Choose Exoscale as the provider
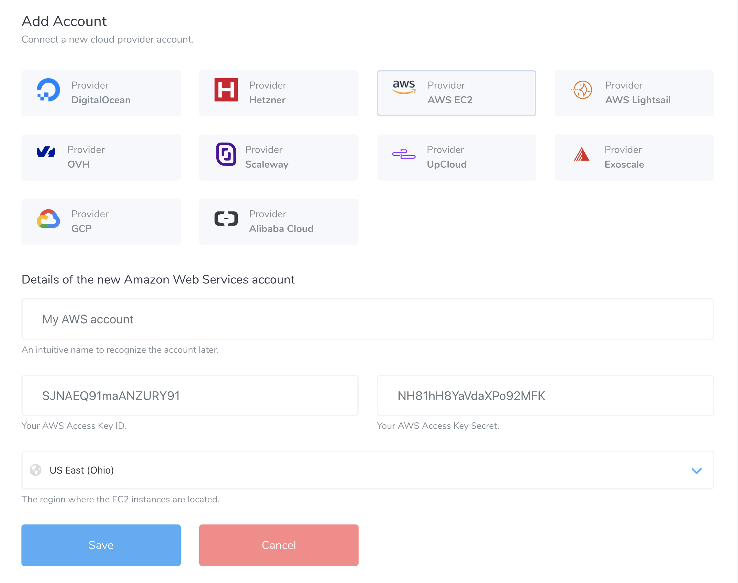The width and height of the screenshot is (738, 583). (x=634, y=158)
